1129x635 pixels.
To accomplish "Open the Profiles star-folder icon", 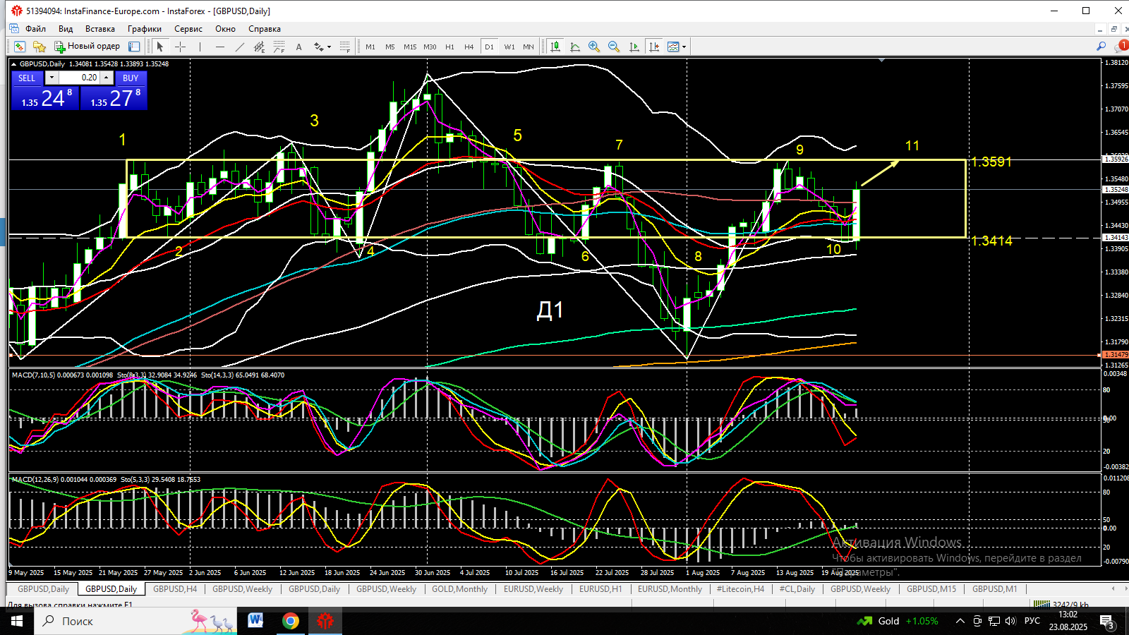I will click(x=40, y=47).
